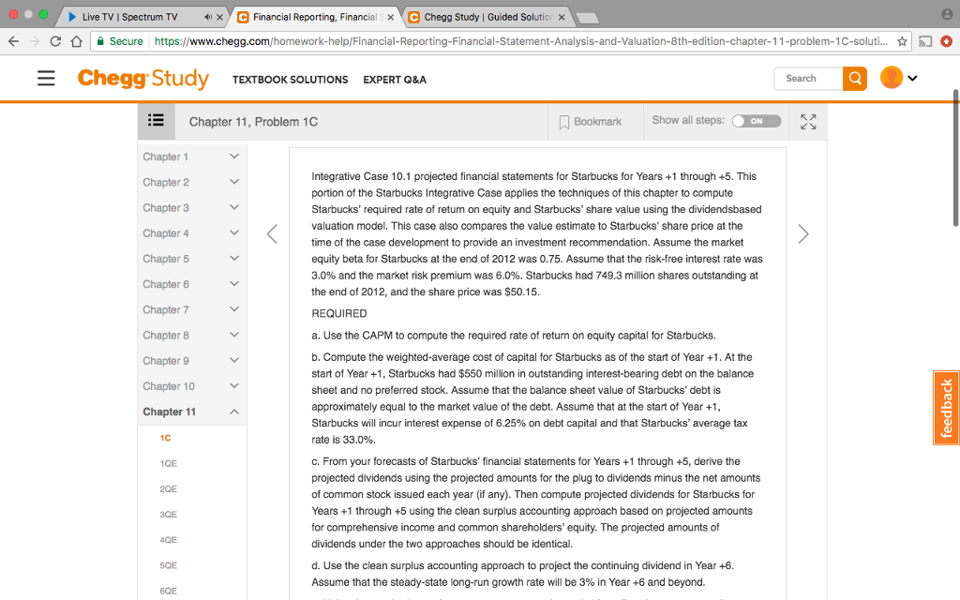The width and height of the screenshot is (960, 600).
Task: Open the feedback panel on the right
Action: 946,407
